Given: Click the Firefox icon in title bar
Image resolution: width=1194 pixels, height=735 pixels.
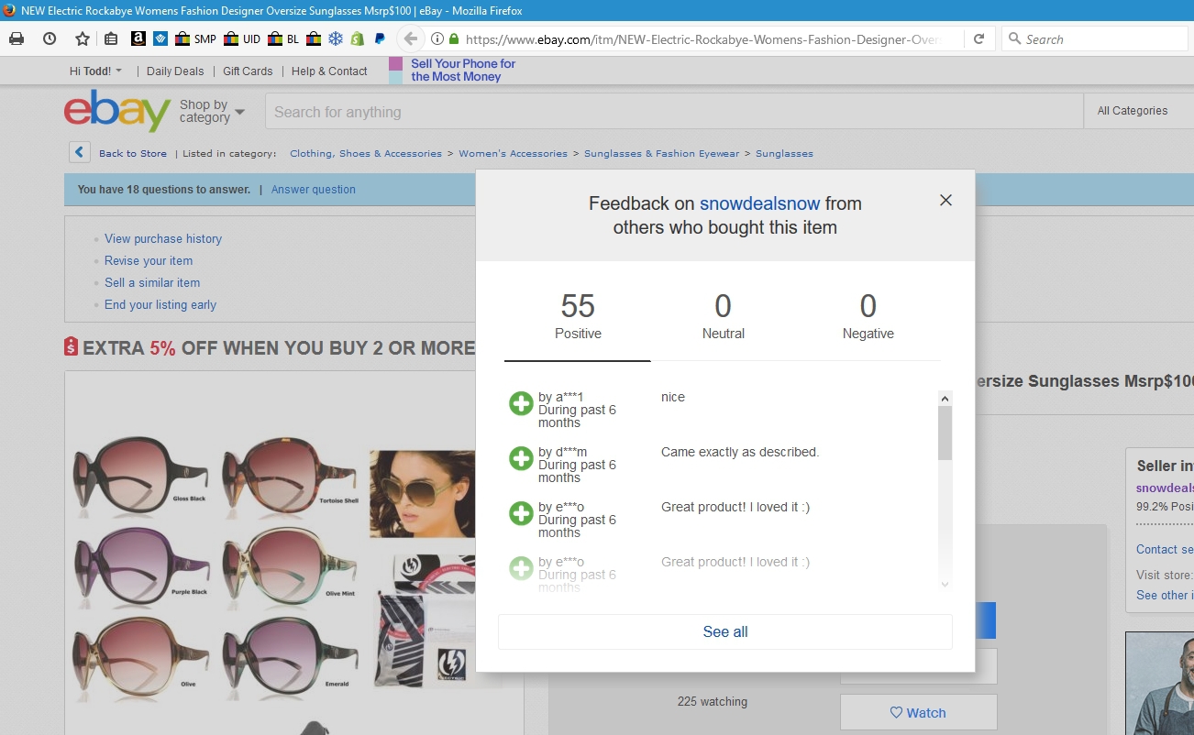Looking at the screenshot, I should (9, 10).
